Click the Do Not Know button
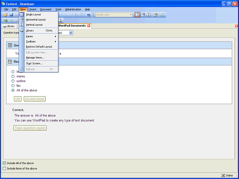 point(35,99)
